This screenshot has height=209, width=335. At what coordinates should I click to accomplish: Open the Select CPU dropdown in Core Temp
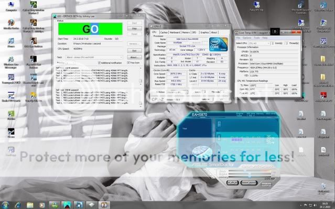259,43
